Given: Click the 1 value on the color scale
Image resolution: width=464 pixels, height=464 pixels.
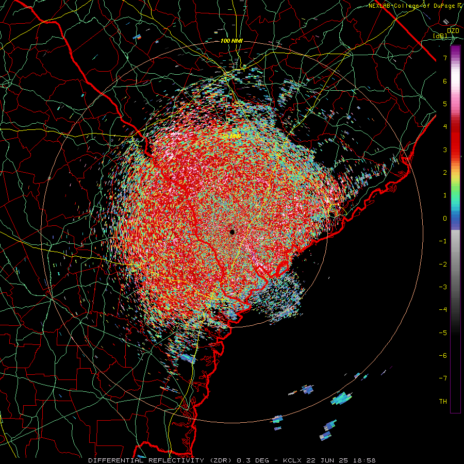Looking at the screenshot, I should (445, 195).
